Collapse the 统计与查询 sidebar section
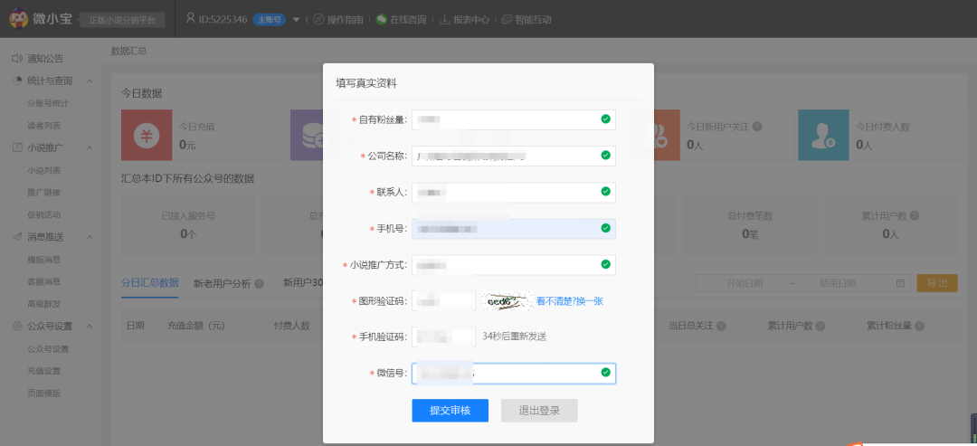977x446 pixels. tap(89, 81)
